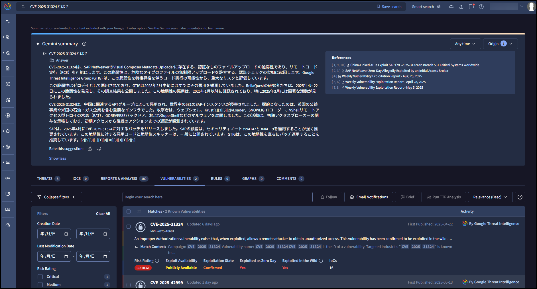Select the CVE-2025-31324 result checkbox
The height and width of the screenshot is (289, 537).
[129, 227]
